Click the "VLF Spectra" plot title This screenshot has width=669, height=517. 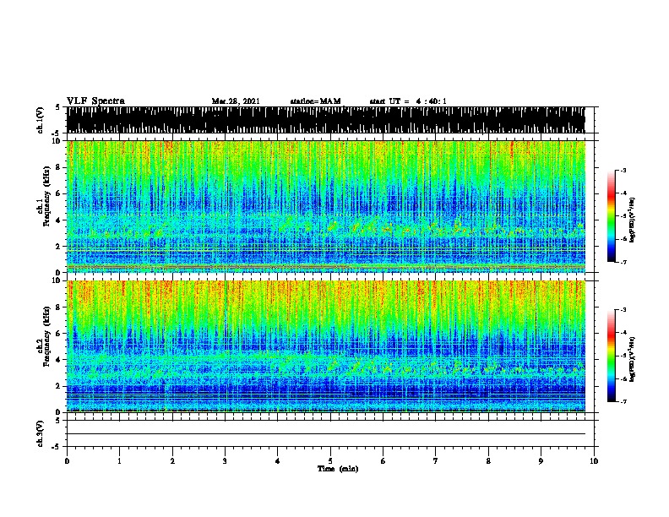(95, 101)
